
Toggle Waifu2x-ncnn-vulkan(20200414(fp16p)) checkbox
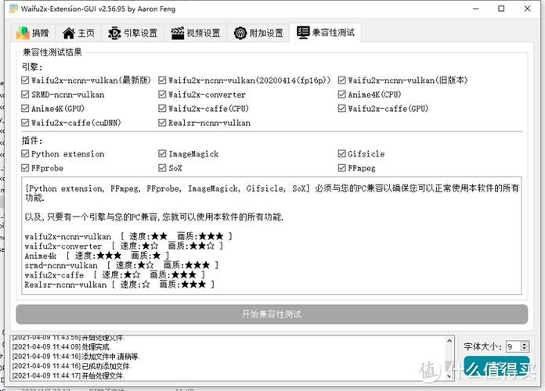click(162, 81)
